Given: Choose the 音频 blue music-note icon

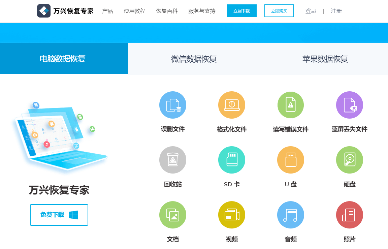Looking at the screenshot, I should 291,215.
